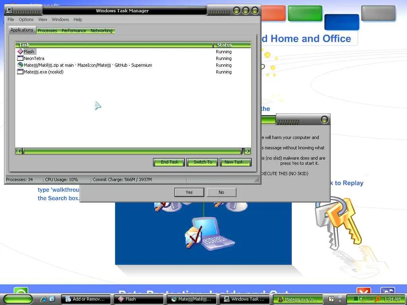Viewport: 407px width, 305px height.
Task: Open the Windows menu in Task Manager
Action: (60, 19)
